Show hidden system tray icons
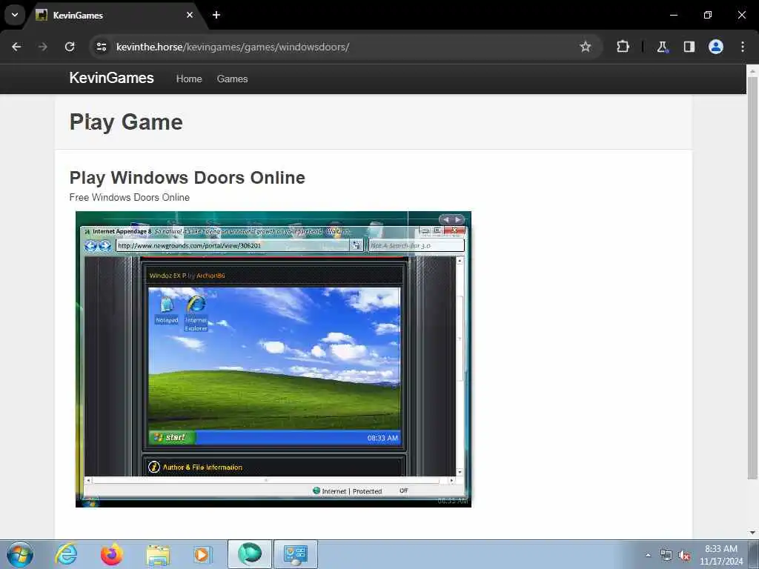759x569 pixels. point(648,555)
